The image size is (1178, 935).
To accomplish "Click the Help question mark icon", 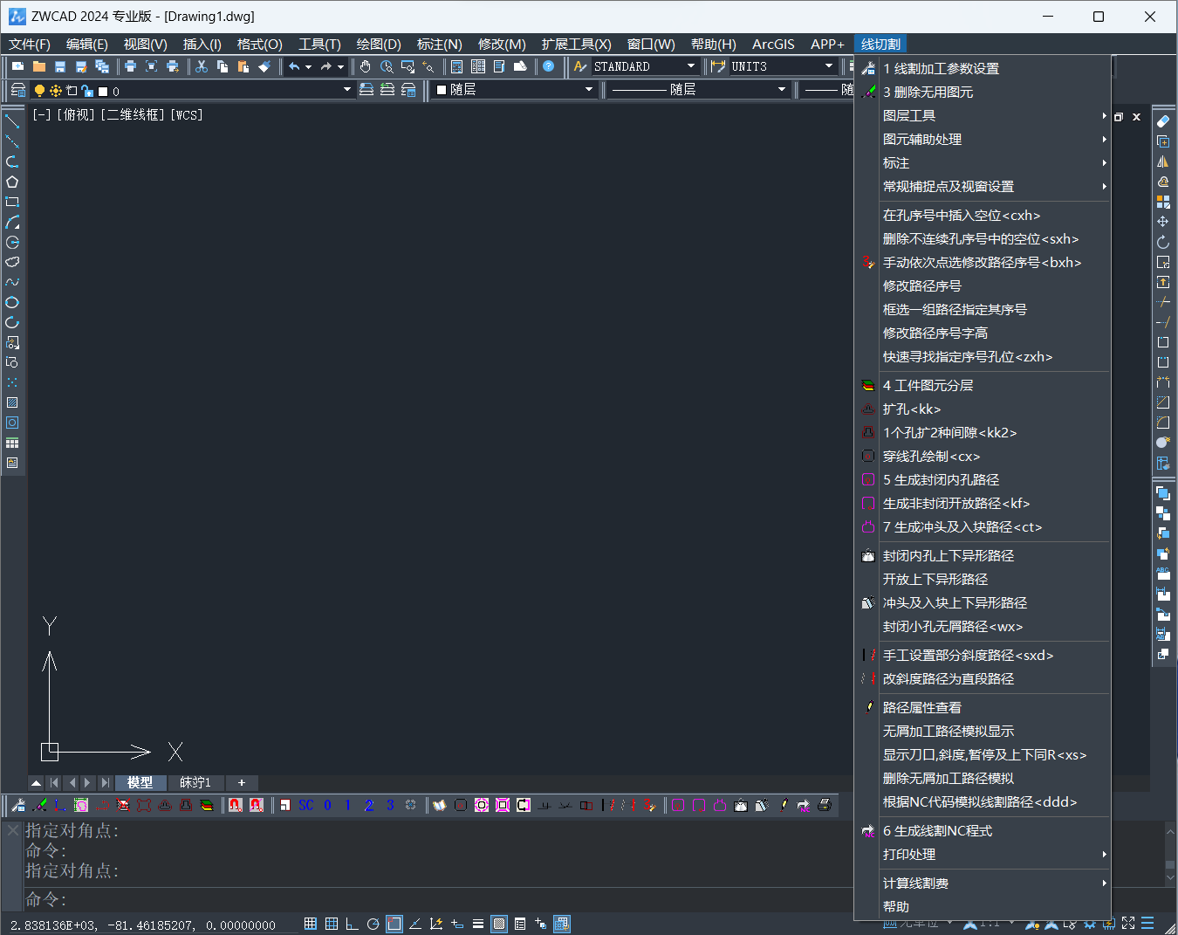I will (548, 66).
